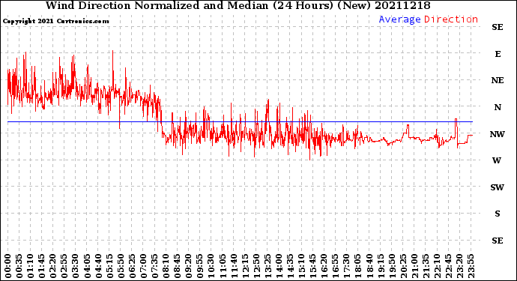Click the 'NW' axis label
This screenshot has height=281, width=517.
click(498, 134)
